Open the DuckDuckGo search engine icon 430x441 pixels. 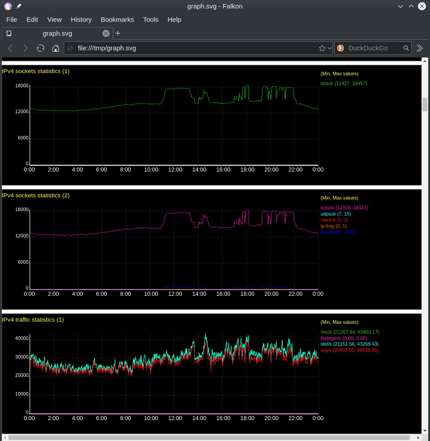[340, 48]
